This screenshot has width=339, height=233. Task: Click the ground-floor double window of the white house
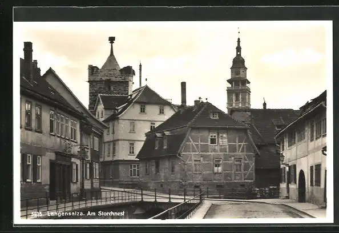[x=135, y=171]
